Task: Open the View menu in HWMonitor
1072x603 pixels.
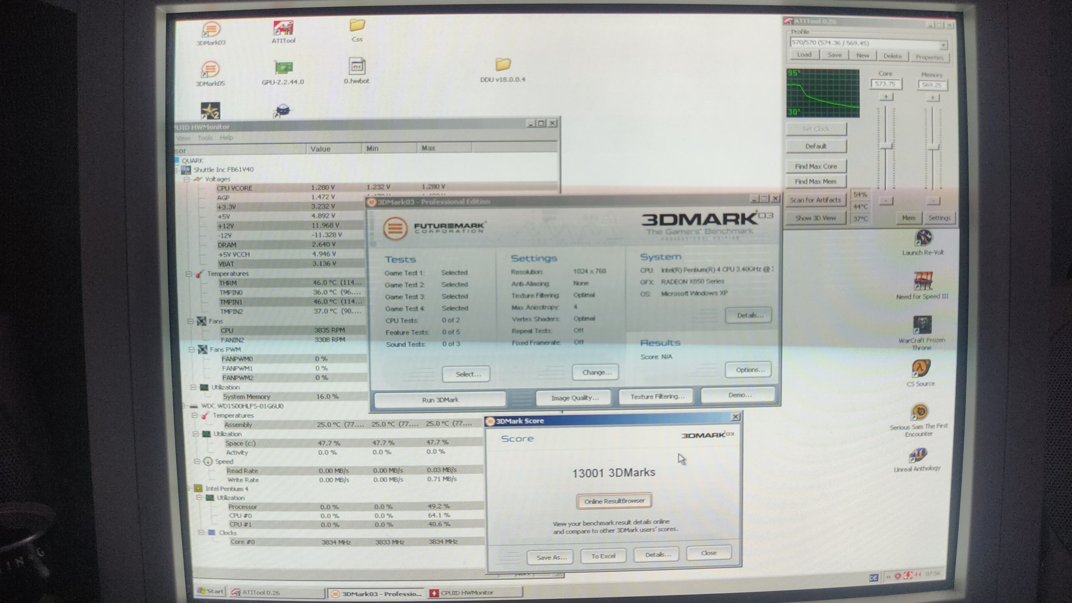Action: pyautogui.click(x=183, y=138)
